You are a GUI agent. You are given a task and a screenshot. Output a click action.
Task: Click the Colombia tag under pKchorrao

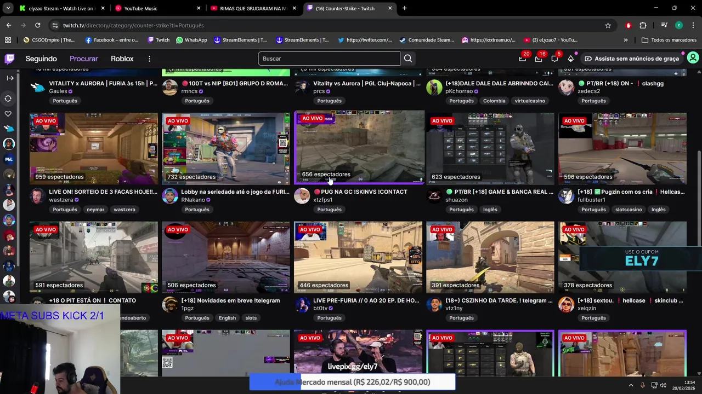click(x=494, y=101)
